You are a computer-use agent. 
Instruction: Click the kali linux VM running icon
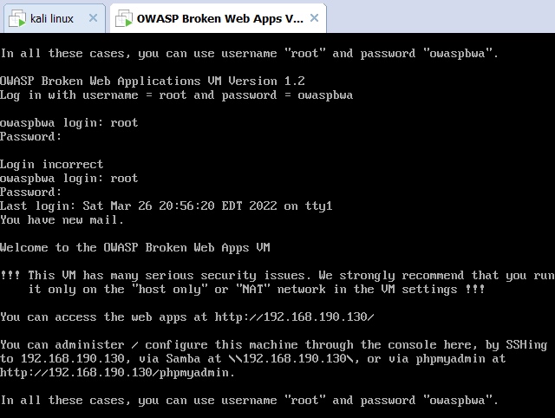17,18
